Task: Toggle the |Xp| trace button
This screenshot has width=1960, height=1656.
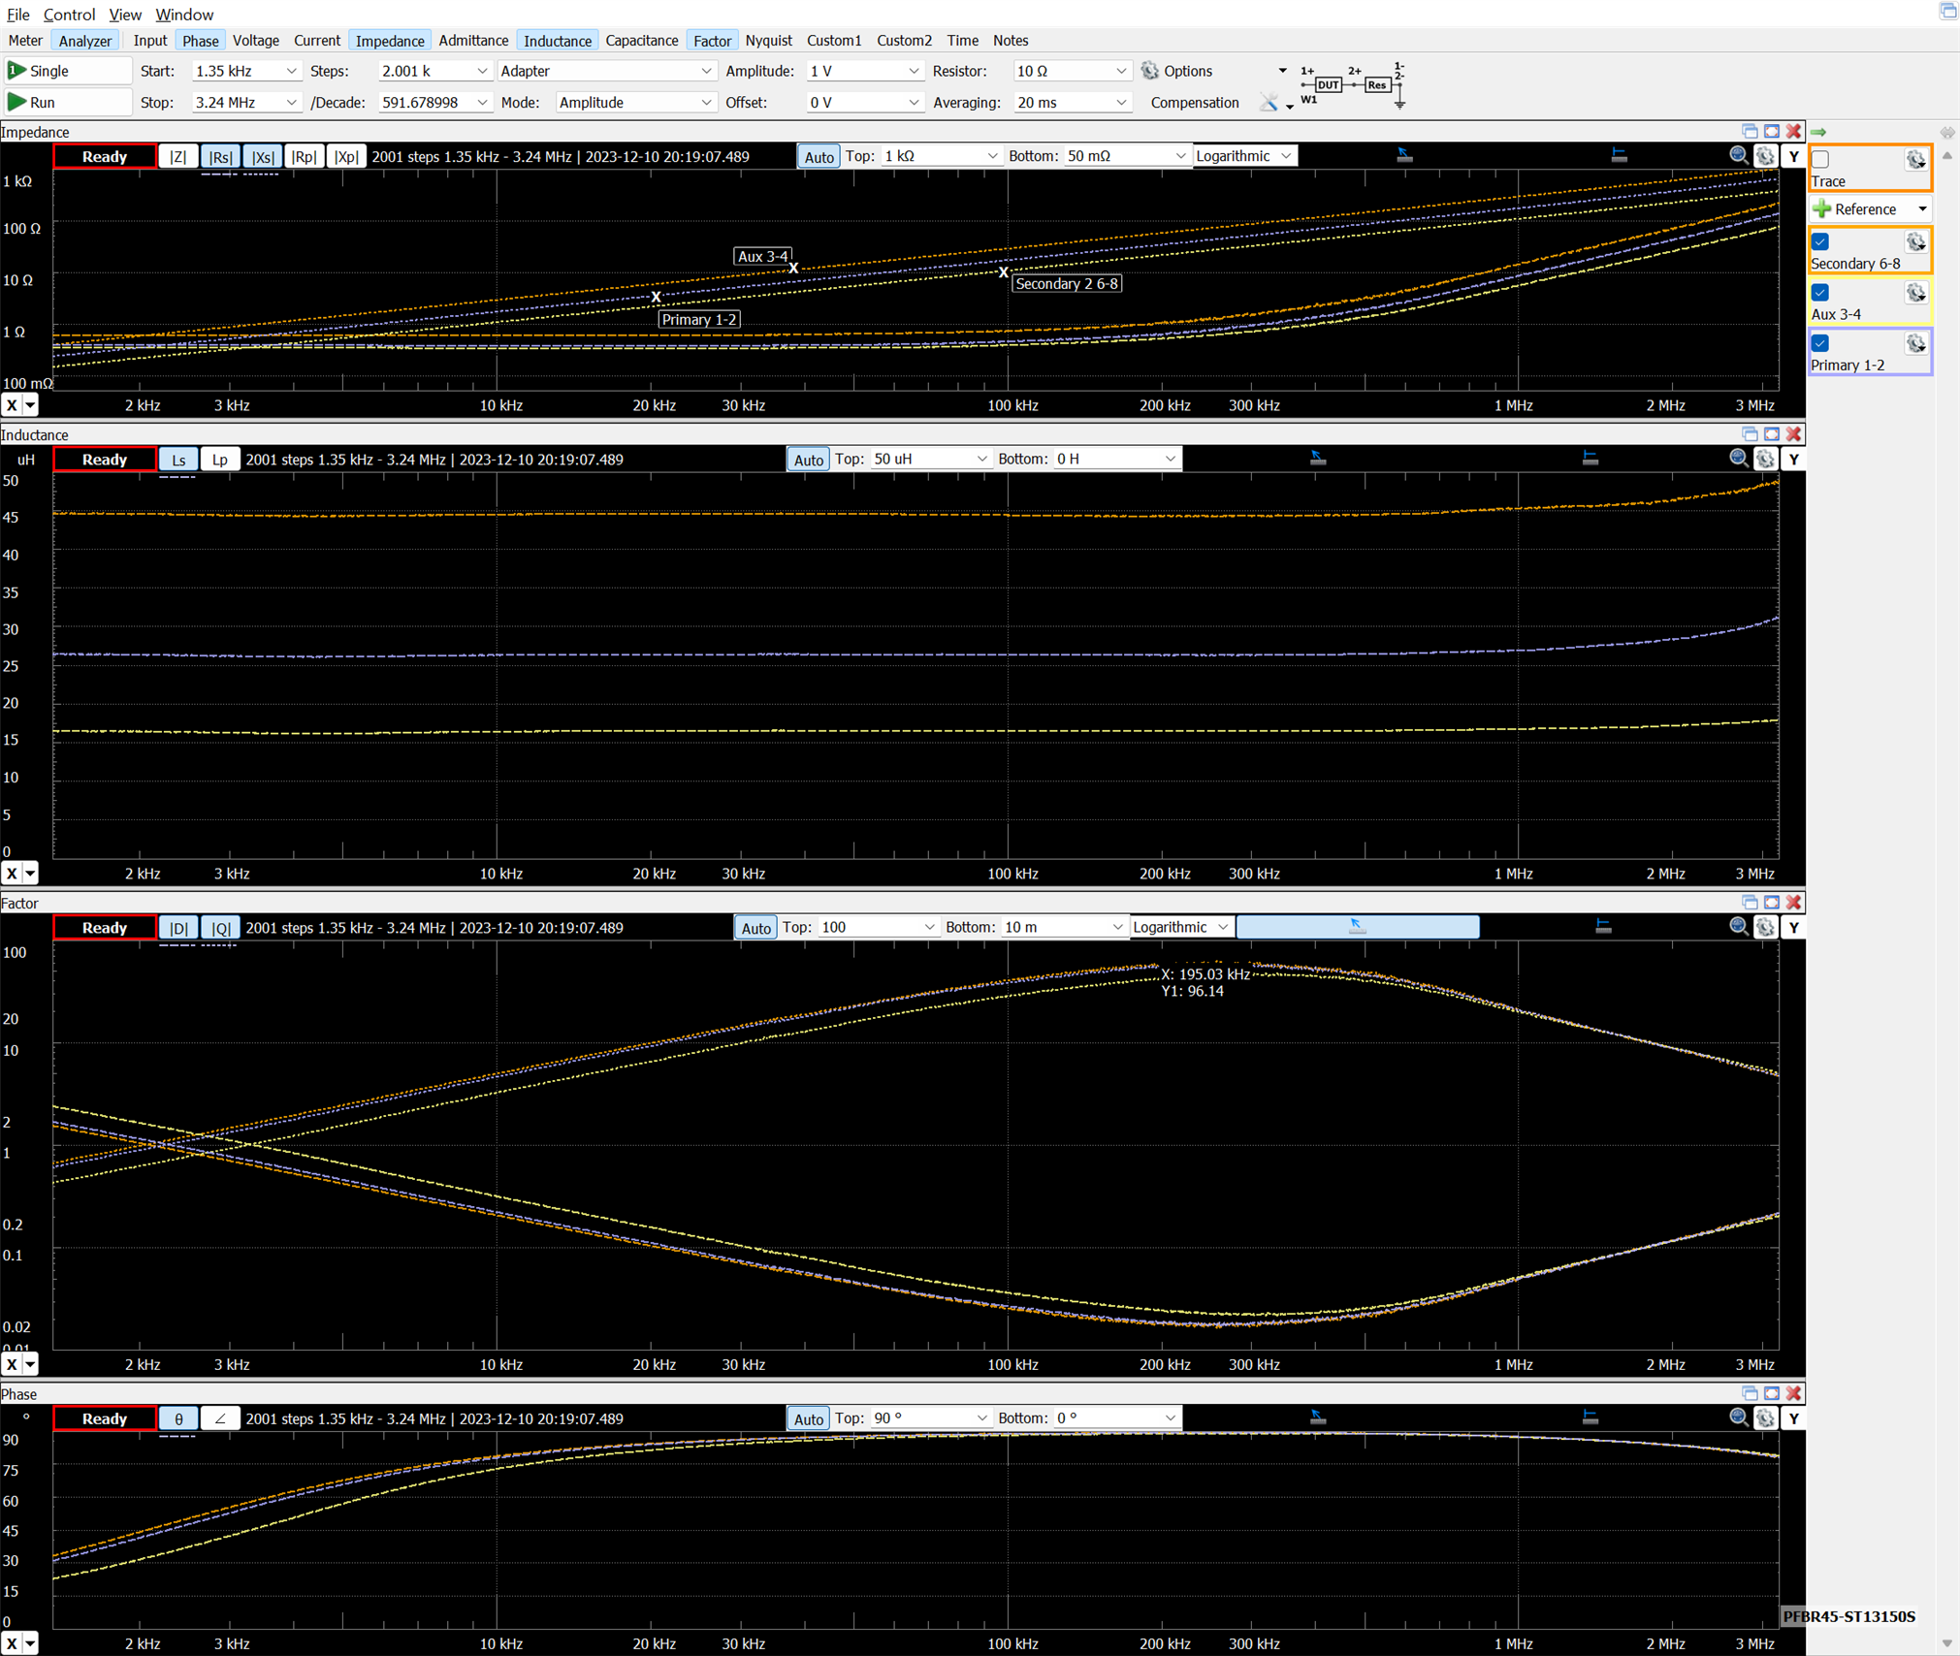Action: click(346, 156)
